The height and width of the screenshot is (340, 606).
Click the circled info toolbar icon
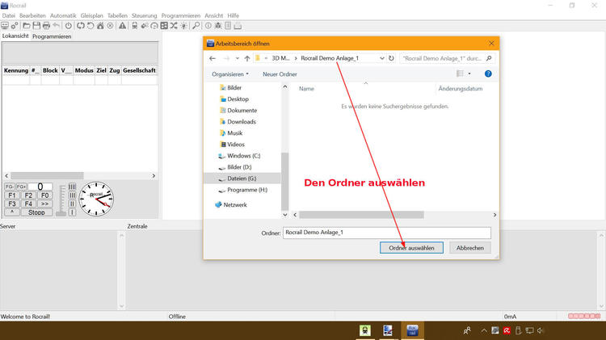(208, 26)
